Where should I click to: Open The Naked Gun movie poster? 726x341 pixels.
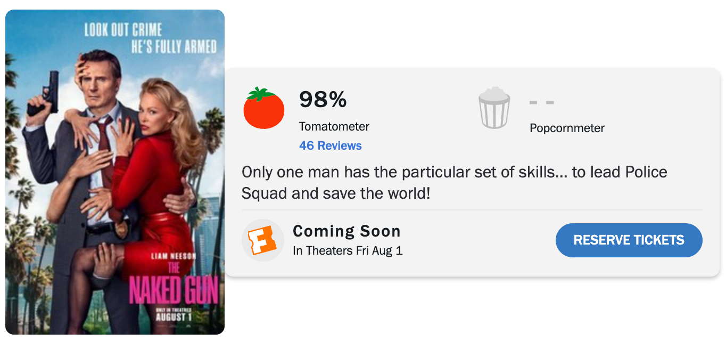tap(115, 172)
